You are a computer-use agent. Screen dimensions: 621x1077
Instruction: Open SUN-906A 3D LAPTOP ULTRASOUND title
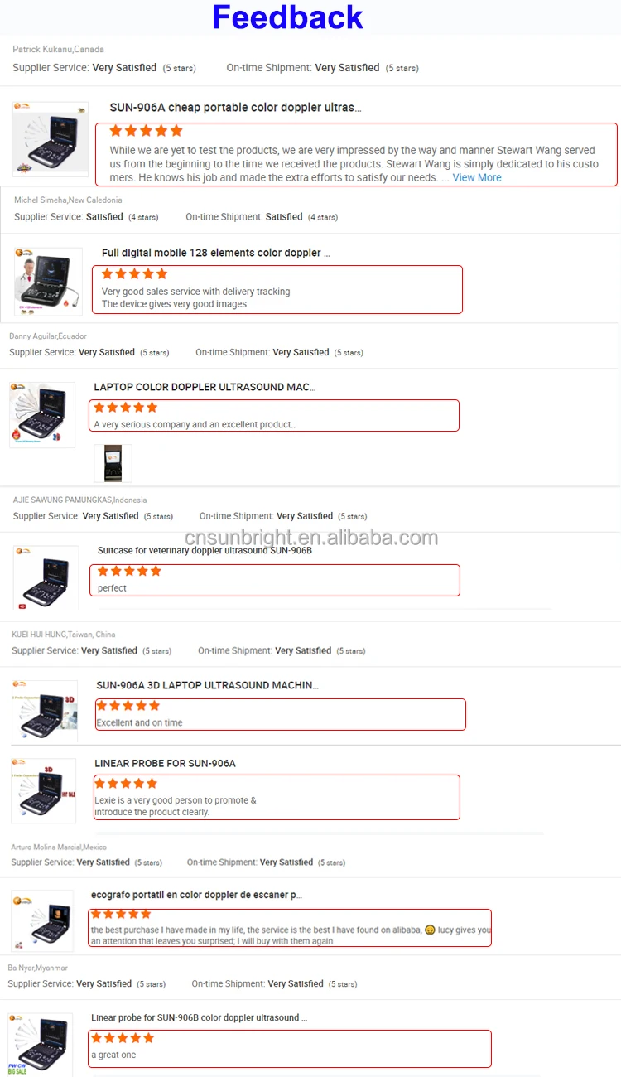click(207, 685)
